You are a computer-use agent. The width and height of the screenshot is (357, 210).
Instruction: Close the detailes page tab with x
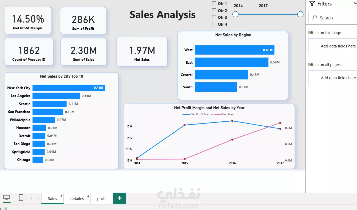pyautogui.click(x=88, y=196)
